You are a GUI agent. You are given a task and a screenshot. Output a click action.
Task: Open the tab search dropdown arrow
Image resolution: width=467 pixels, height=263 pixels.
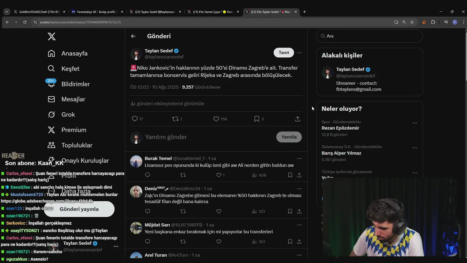(x=7, y=12)
